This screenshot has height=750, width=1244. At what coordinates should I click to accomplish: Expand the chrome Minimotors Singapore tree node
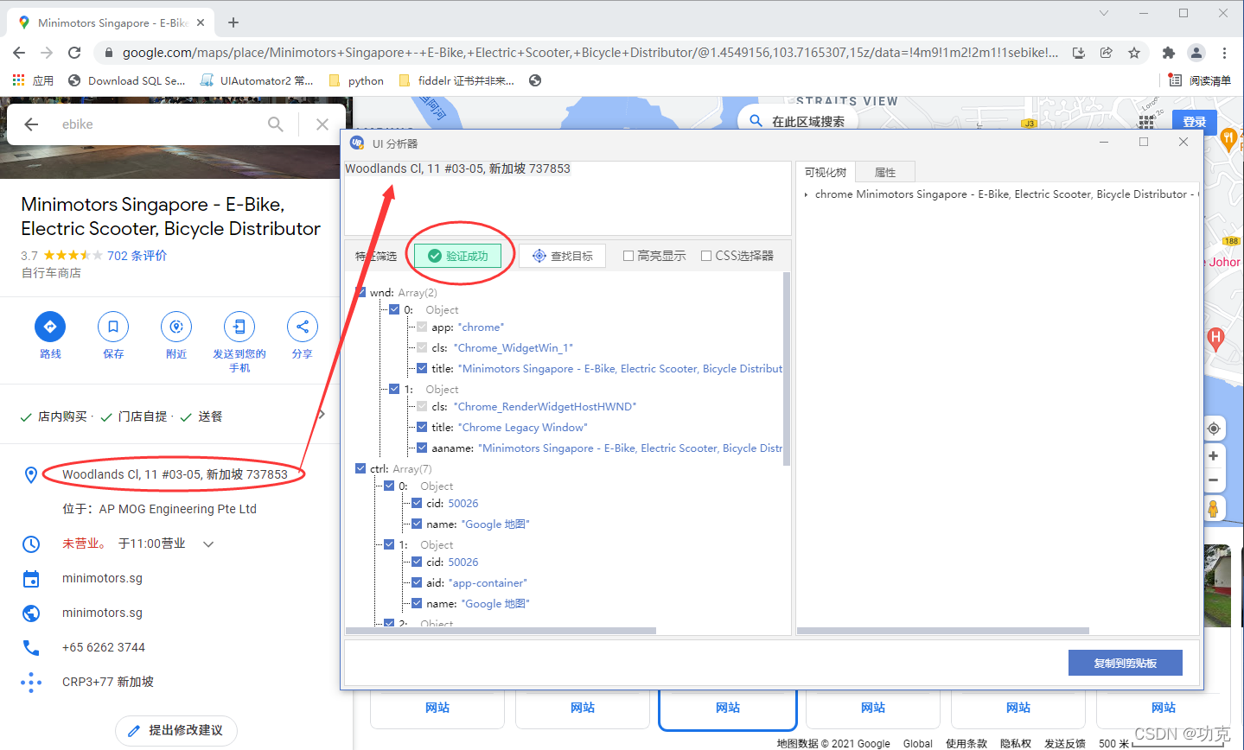(806, 194)
